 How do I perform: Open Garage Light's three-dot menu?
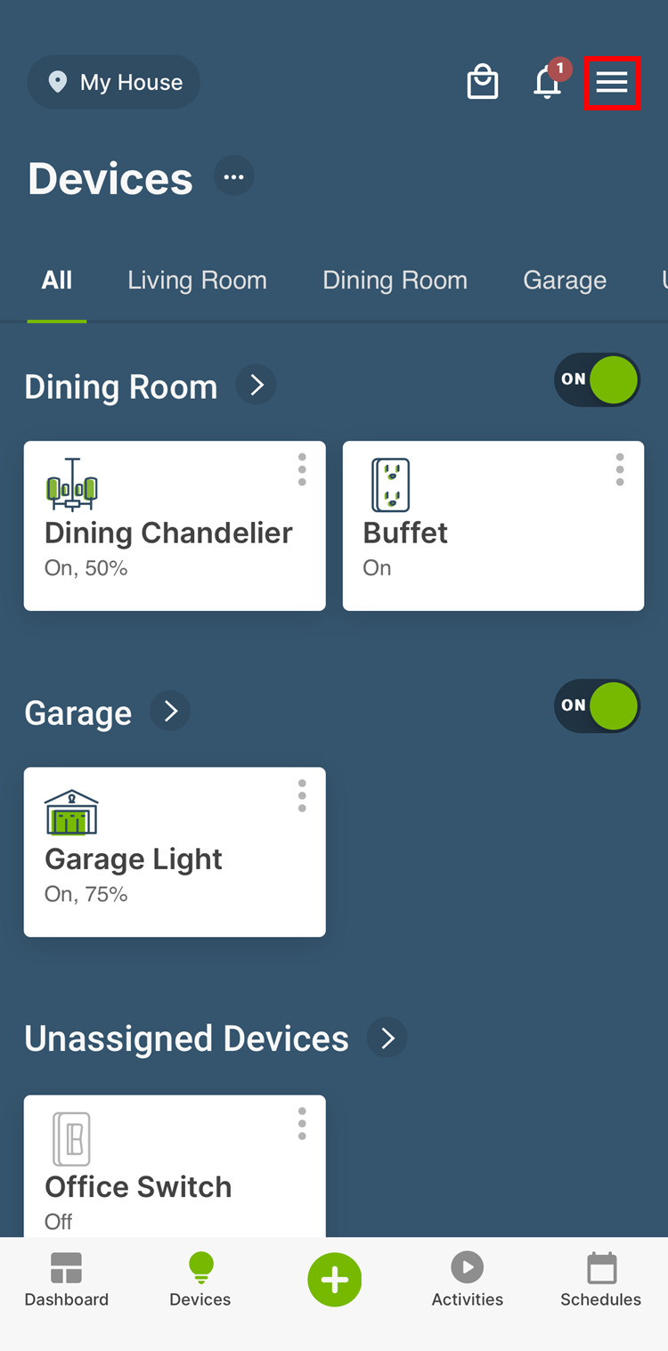tap(302, 795)
